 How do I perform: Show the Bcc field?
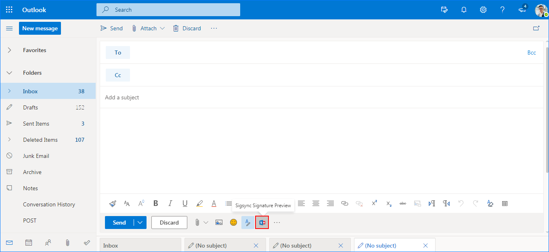[532, 52]
